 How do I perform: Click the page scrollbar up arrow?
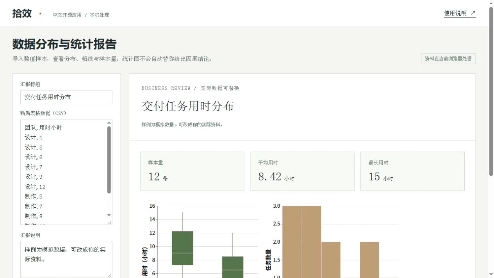click(491, 3)
